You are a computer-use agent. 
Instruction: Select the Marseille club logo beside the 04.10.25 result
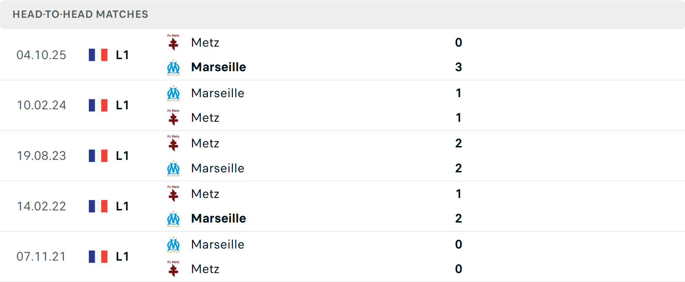pyautogui.click(x=173, y=68)
